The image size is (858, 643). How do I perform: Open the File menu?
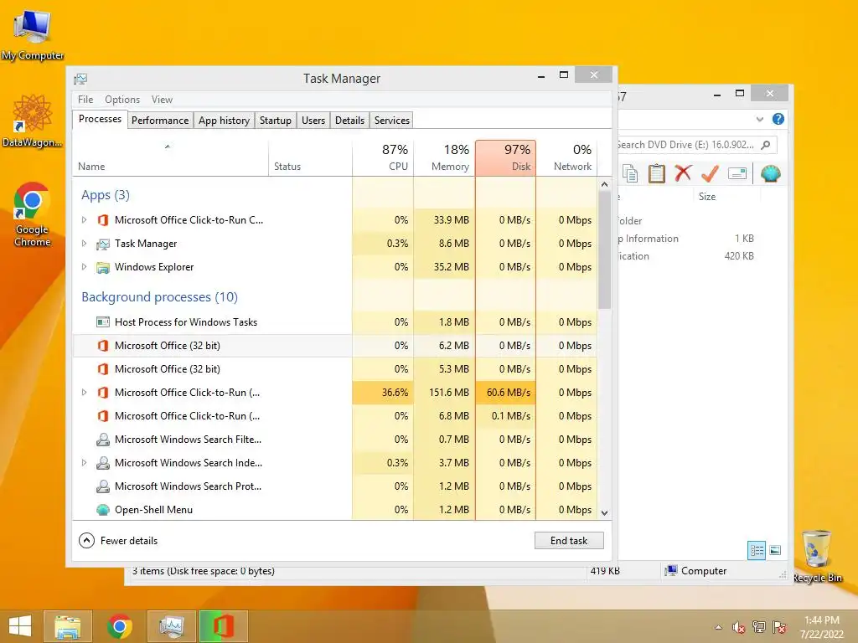click(85, 100)
